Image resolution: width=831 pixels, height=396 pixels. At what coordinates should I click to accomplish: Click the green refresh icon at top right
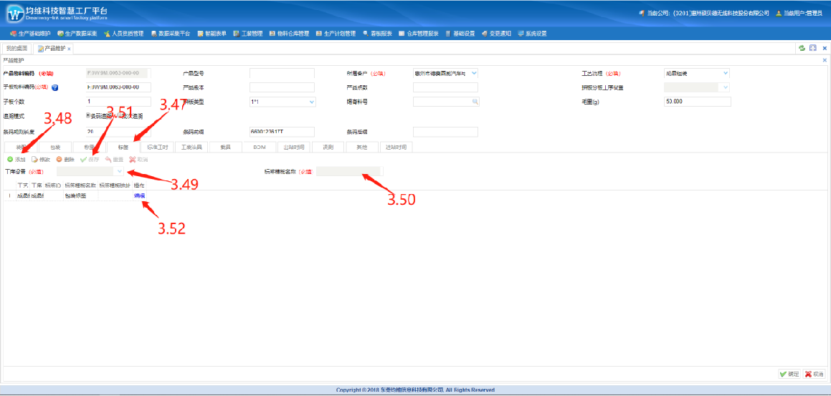(x=802, y=48)
